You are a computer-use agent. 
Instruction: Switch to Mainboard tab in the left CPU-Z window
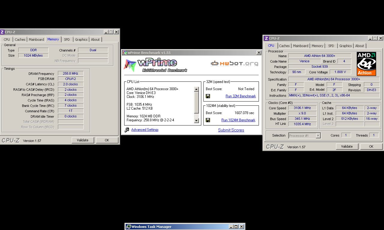[x=36, y=40]
